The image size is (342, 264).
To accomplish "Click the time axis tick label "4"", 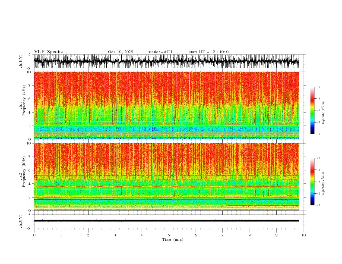I will 142,235.
